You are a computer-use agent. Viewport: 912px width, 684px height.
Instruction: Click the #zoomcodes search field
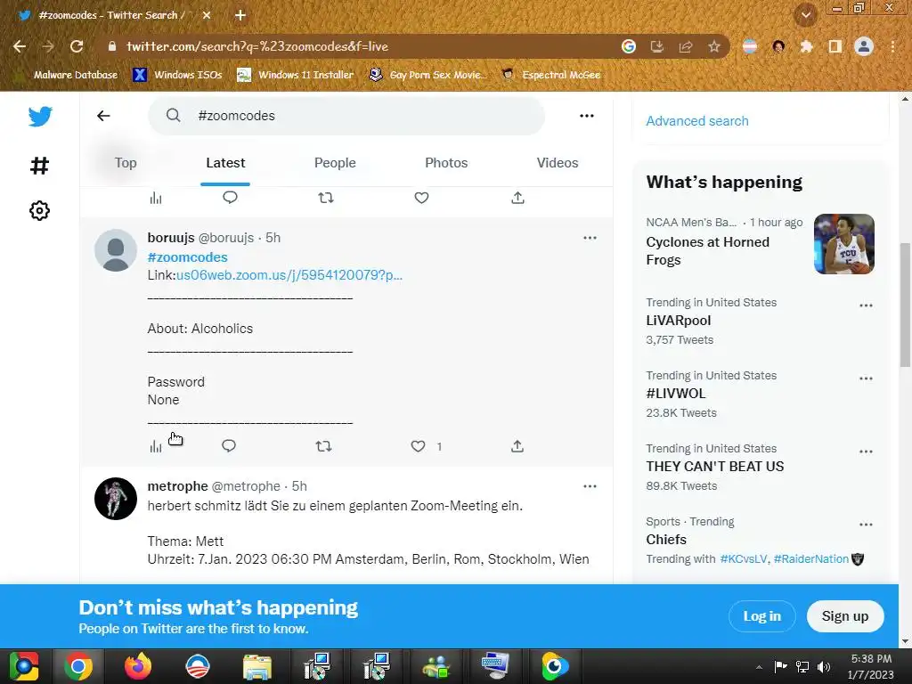point(346,116)
